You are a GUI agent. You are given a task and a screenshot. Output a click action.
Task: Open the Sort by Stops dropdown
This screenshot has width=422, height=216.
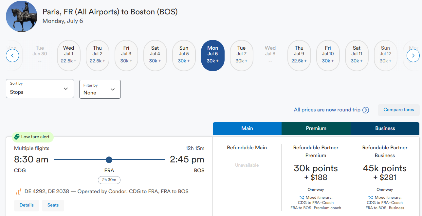pyautogui.click(x=40, y=89)
